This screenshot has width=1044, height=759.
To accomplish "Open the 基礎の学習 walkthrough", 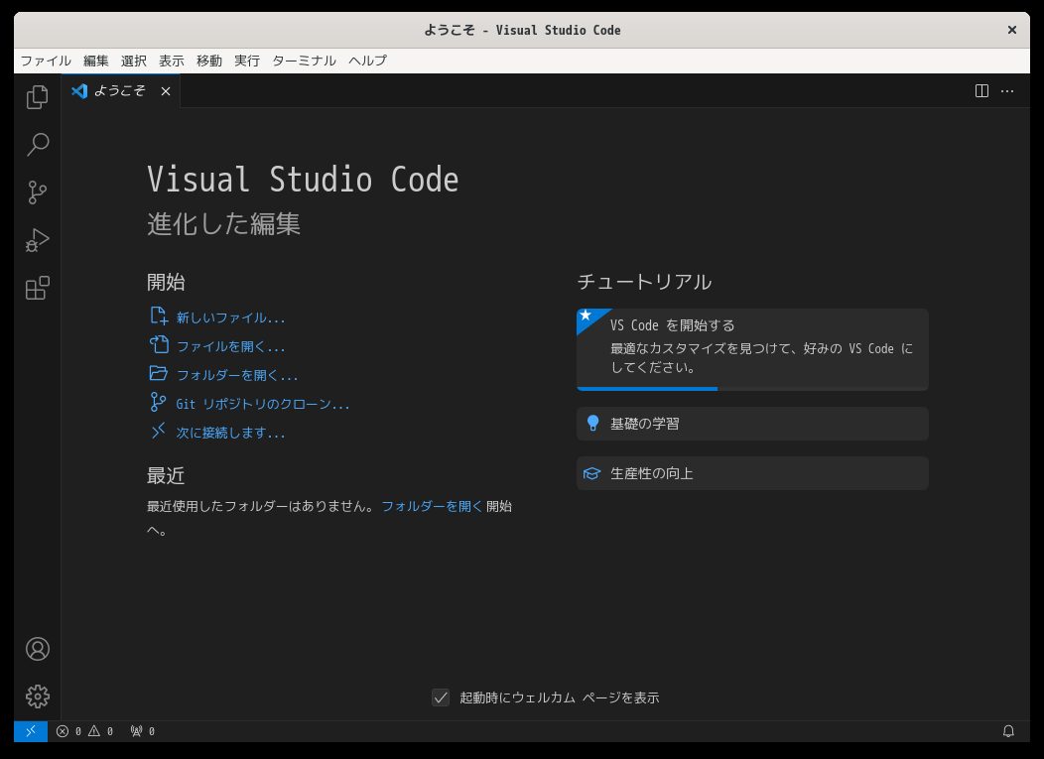I will click(752, 424).
